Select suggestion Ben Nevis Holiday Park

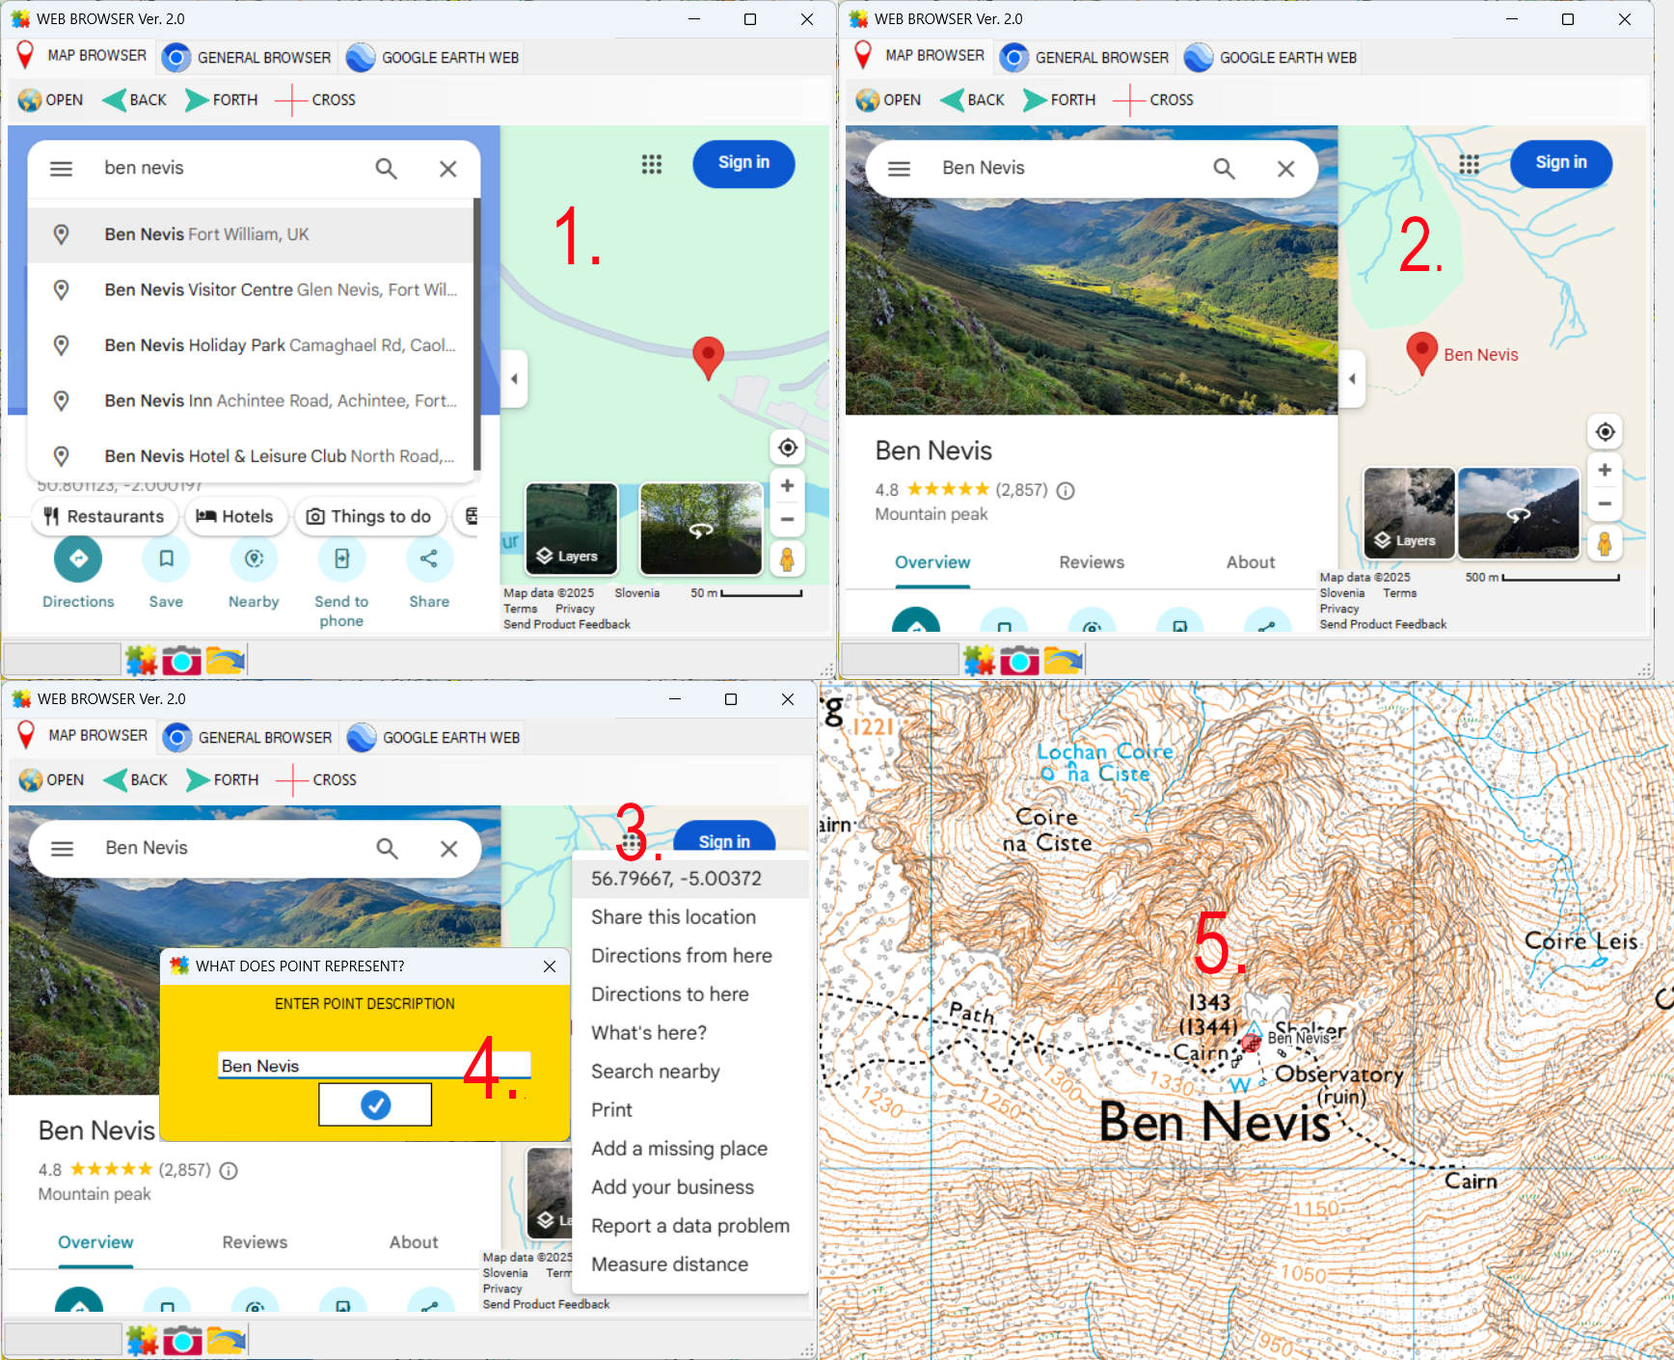[x=251, y=345]
